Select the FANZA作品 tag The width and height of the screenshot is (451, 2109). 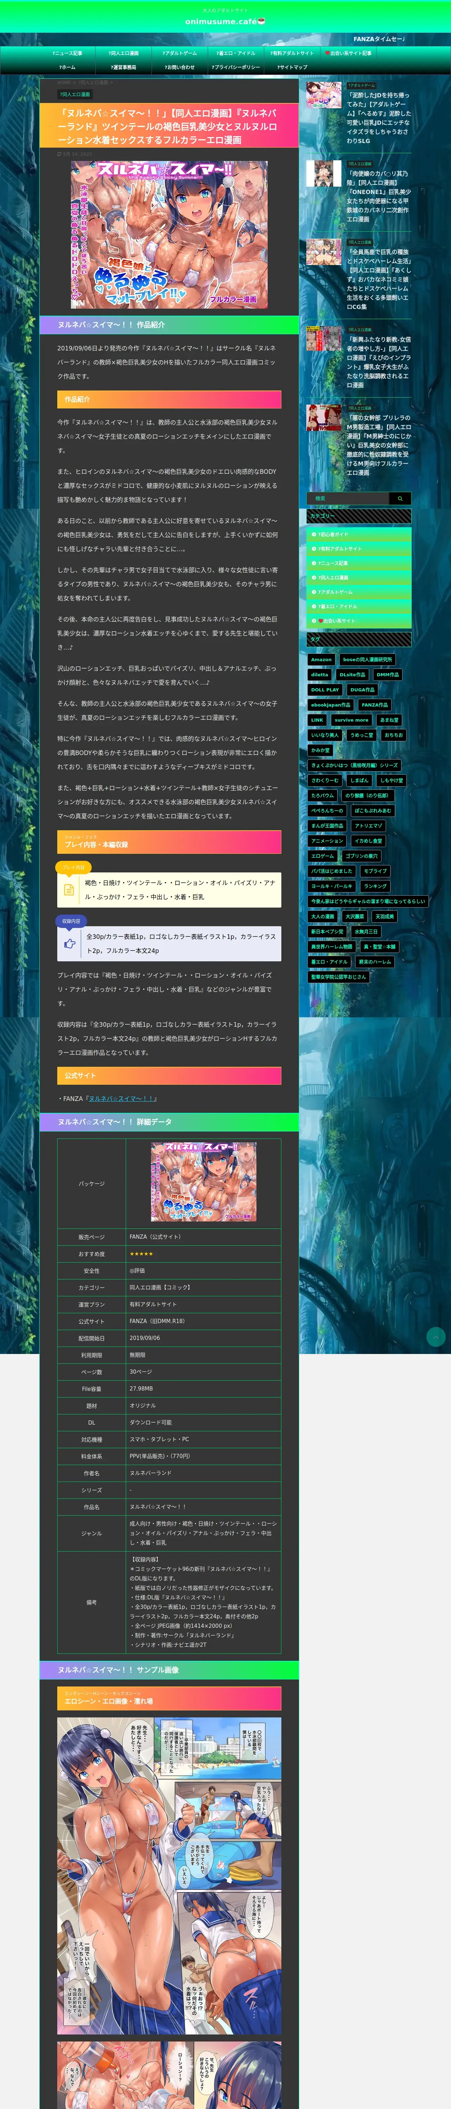375,705
